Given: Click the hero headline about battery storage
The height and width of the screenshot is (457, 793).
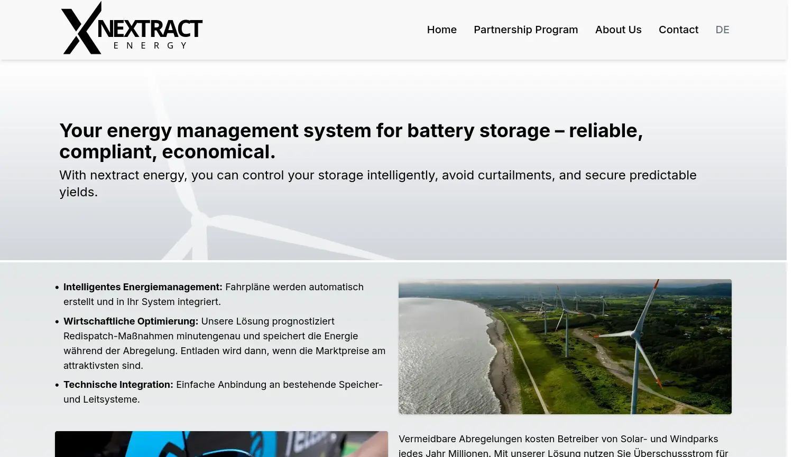Looking at the screenshot, I should pos(351,141).
